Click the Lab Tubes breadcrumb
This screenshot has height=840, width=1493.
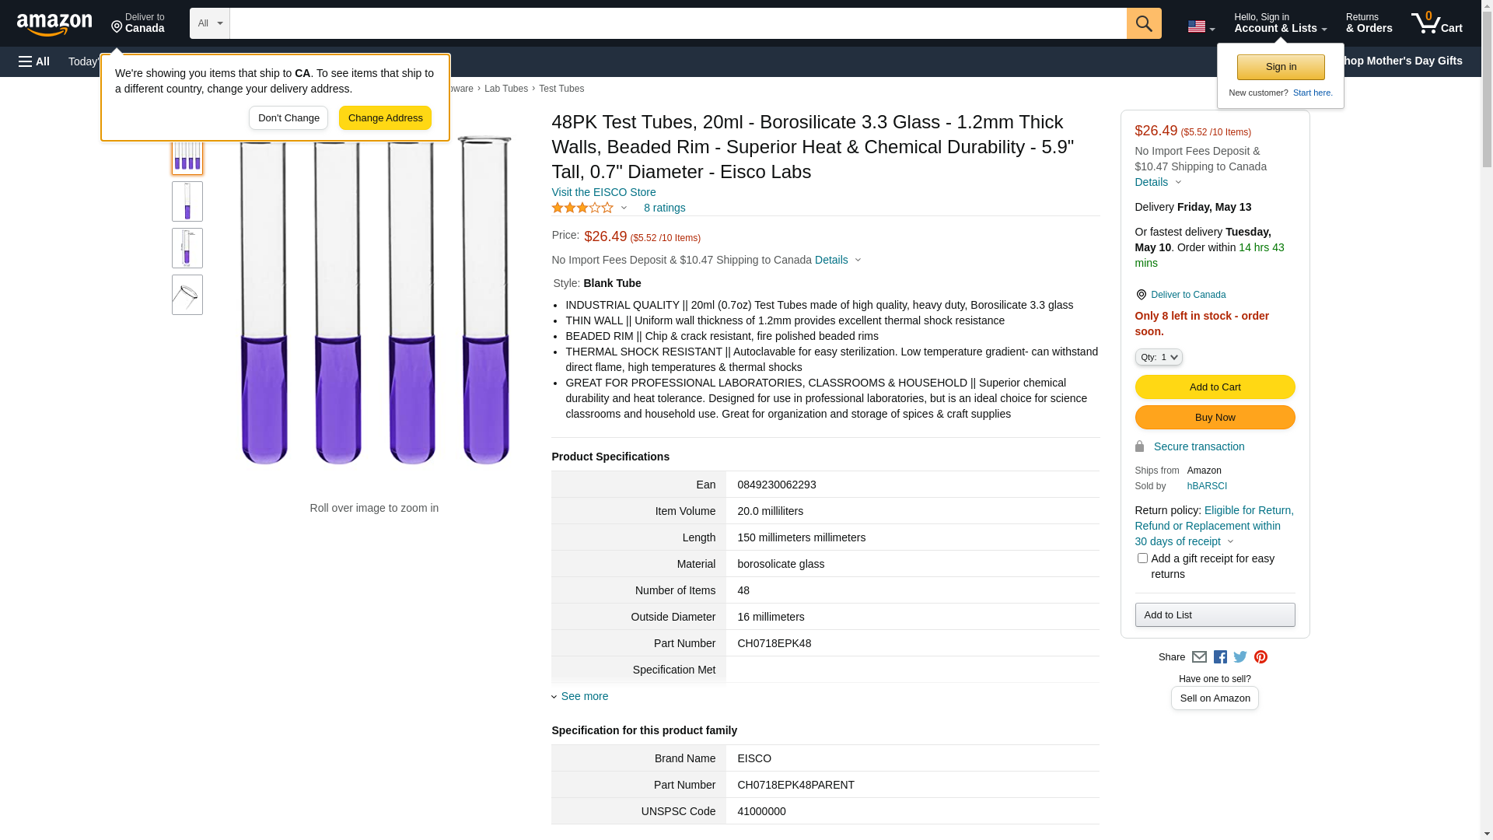pyautogui.click(x=505, y=89)
